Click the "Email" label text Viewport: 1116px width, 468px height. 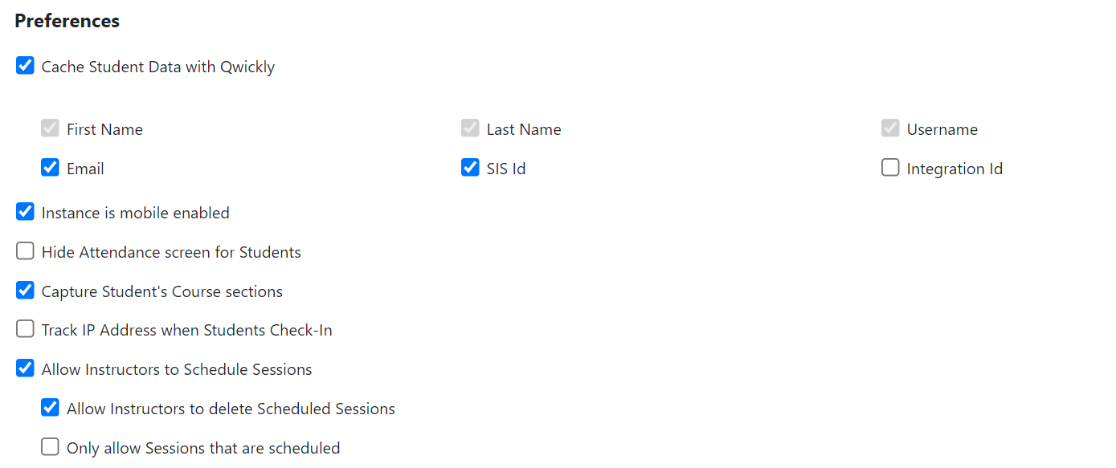pos(85,169)
